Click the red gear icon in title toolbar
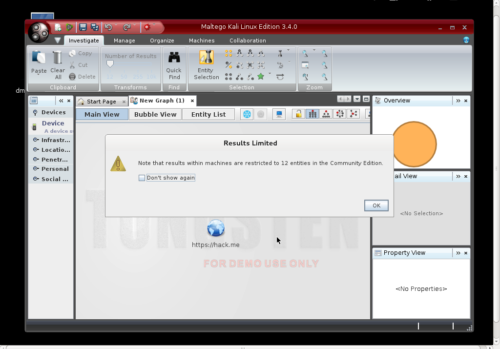Image resolution: width=500 pixels, height=349 pixels. [x=147, y=27]
